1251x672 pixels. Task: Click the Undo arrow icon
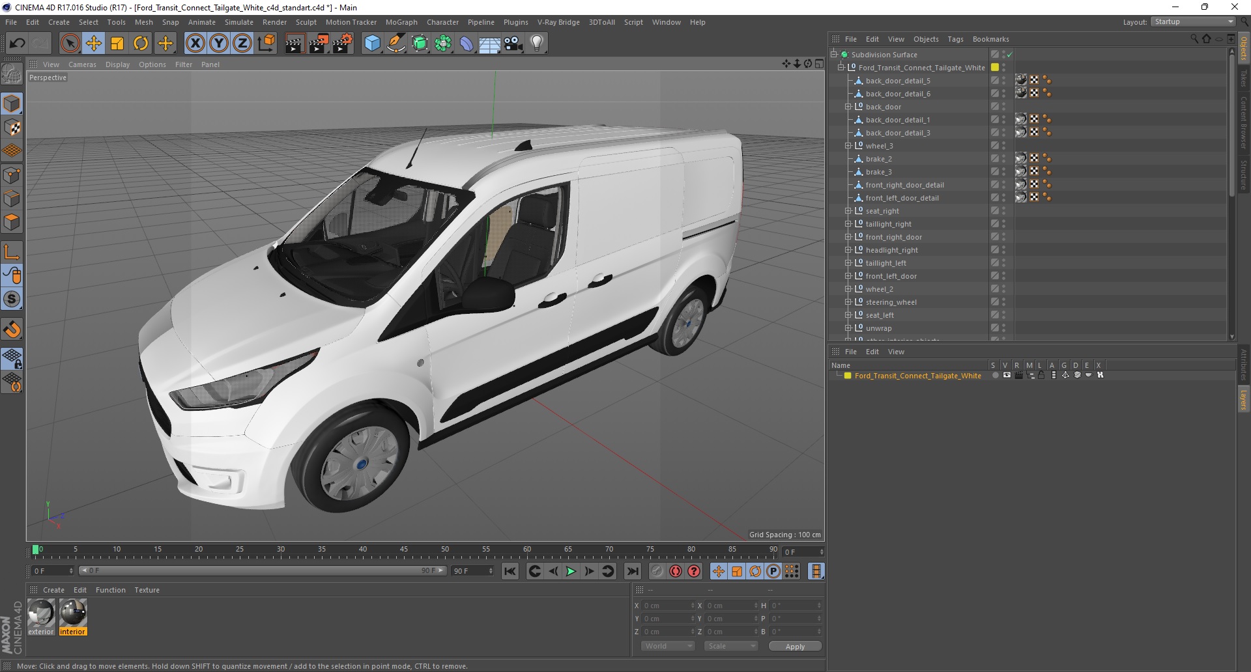[x=18, y=44]
